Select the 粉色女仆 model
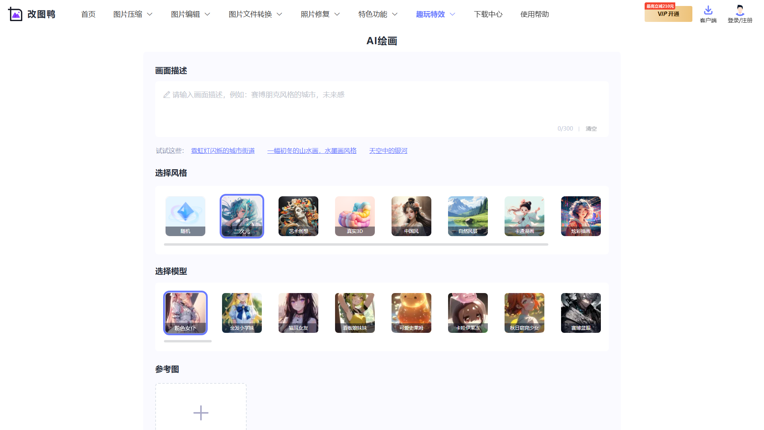This screenshot has width=764, height=430. coord(185,313)
